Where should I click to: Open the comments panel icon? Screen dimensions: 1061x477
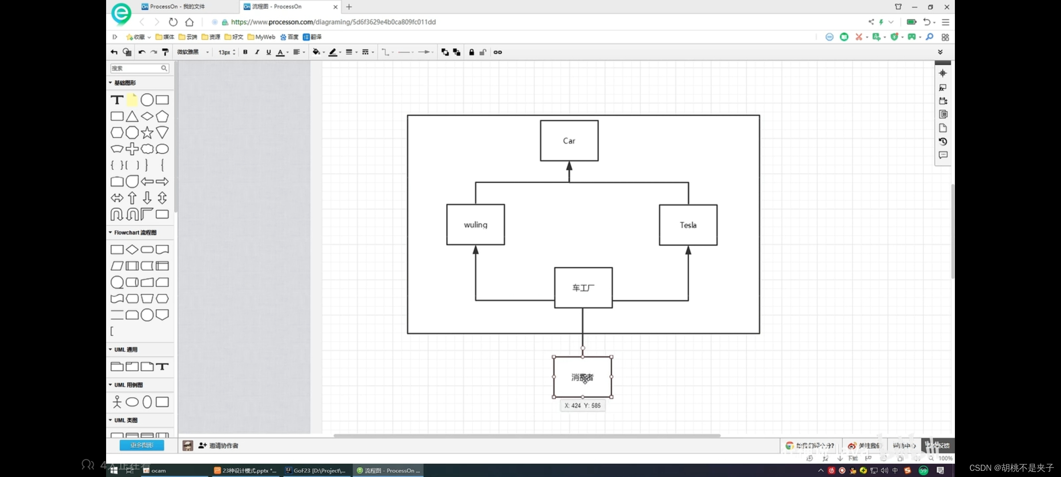[x=943, y=155]
